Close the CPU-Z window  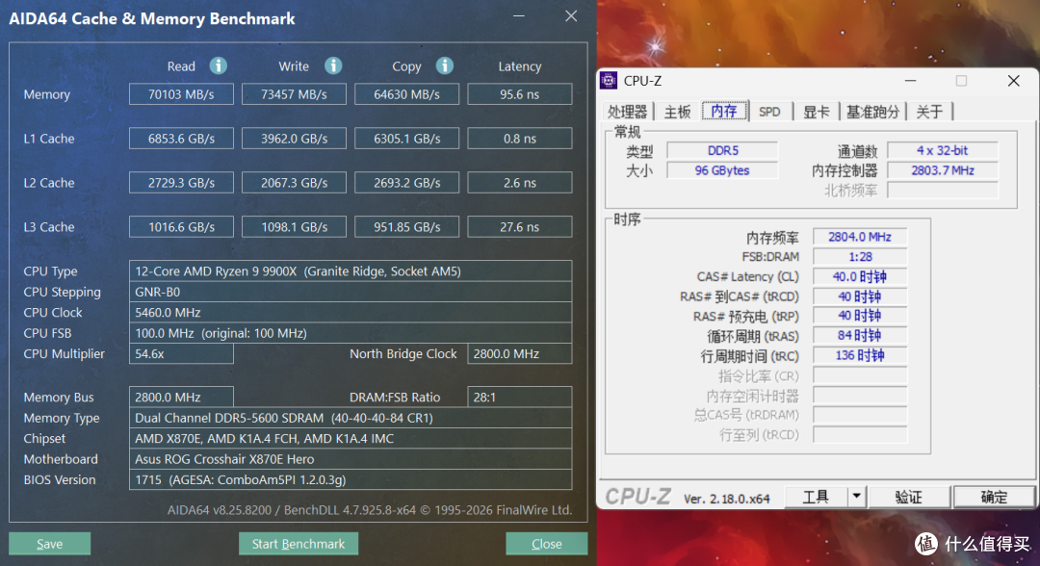(x=1013, y=81)
